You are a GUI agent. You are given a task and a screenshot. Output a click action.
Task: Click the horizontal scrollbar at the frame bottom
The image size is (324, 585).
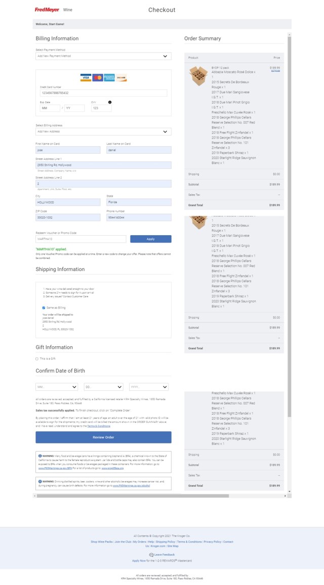tap(133, 496)
